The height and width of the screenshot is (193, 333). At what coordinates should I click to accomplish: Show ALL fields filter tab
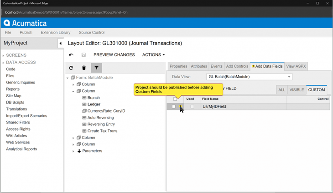pyautogui.click(x=281, y=90)
